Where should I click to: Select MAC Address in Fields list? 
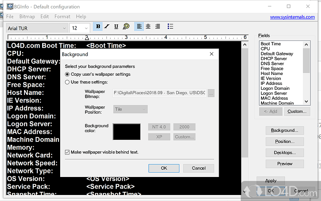(274, 98)
